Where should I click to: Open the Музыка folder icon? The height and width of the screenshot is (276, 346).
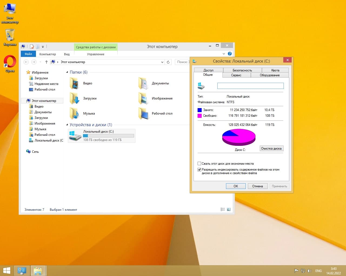[x=74, y=114]
